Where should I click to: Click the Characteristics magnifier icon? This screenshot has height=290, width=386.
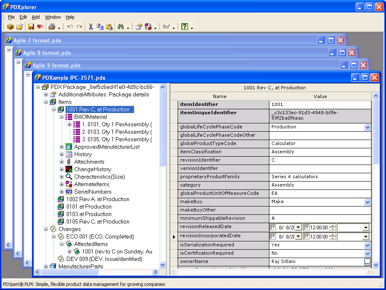coord(69,177)
